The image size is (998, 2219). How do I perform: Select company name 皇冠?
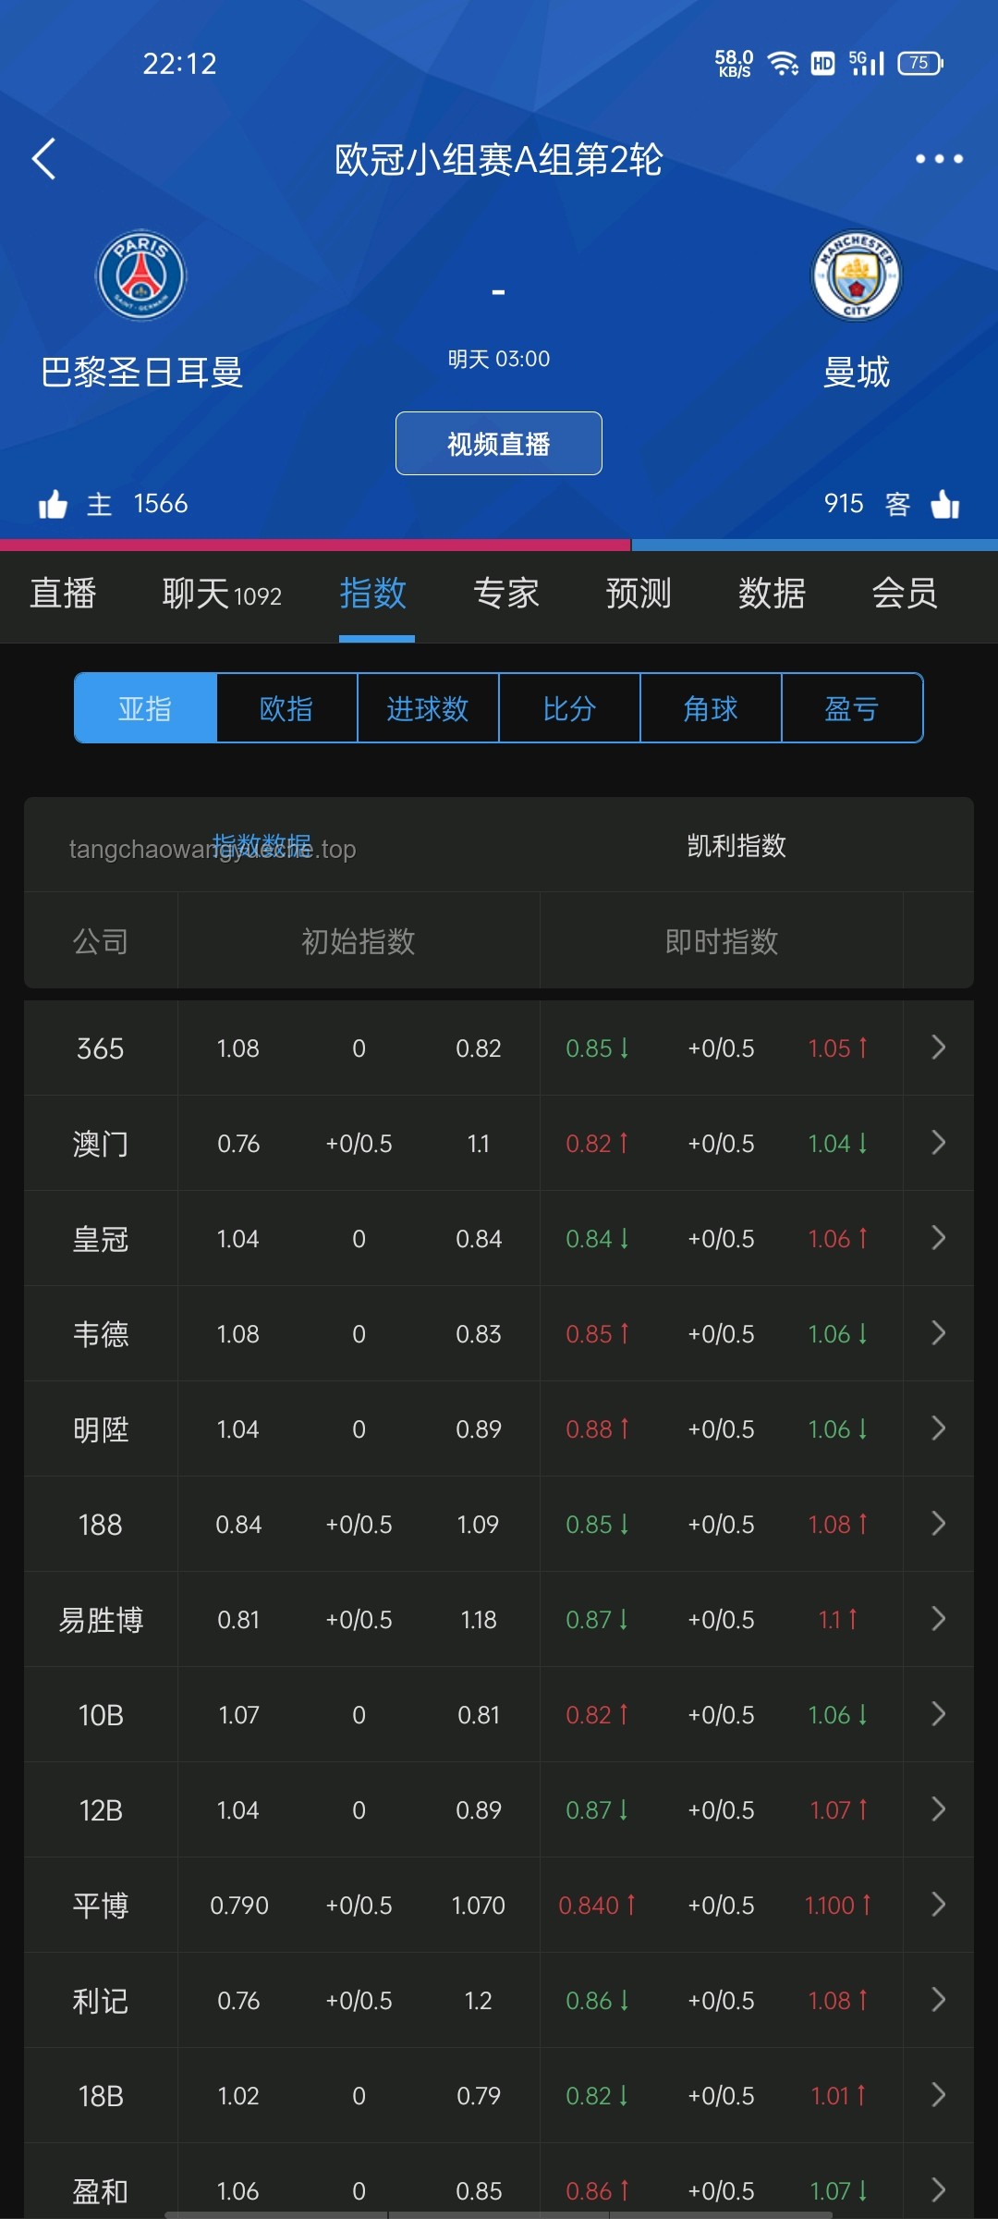coord(100,1239)
